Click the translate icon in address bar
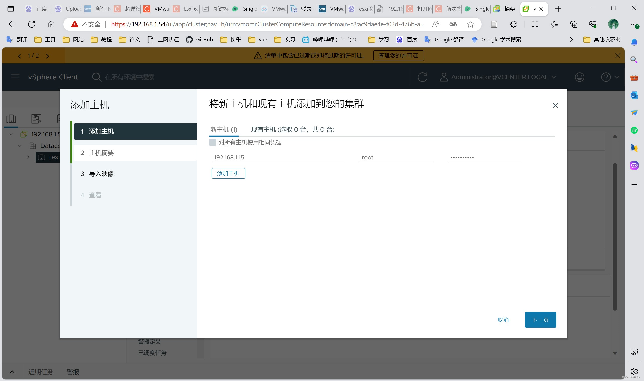The width and height of the screenshot is (644, 381). click(x=453, y=24)
